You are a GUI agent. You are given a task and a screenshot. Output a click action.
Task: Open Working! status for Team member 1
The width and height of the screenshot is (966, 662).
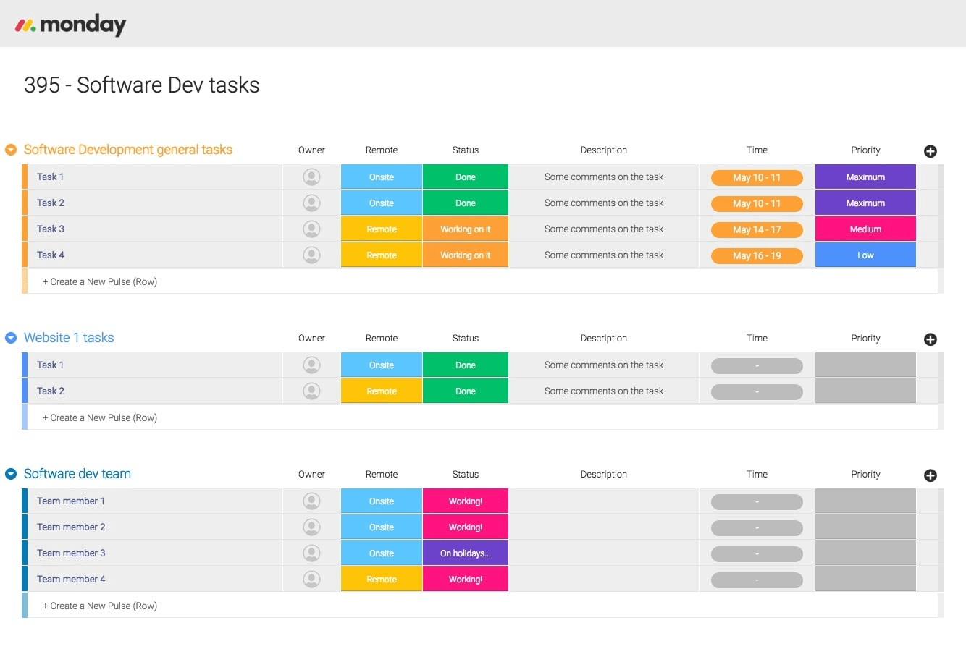[466, 501]
